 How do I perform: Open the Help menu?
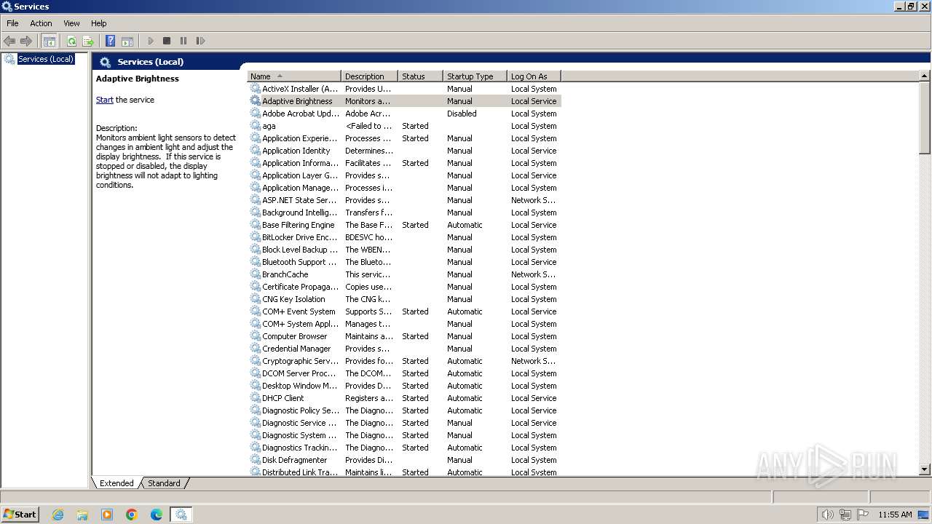[x=99, y=23]
